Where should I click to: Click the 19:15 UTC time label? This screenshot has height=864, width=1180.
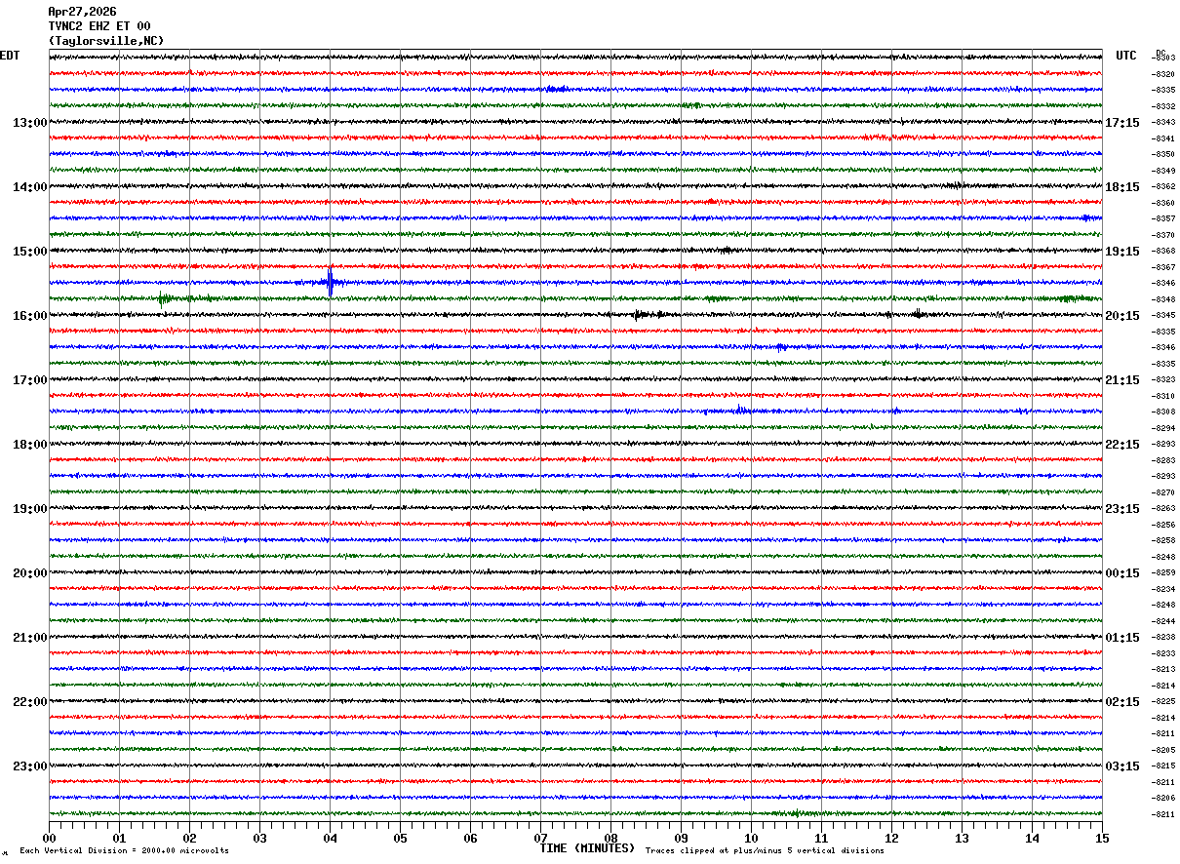[x=1122, y=252]
